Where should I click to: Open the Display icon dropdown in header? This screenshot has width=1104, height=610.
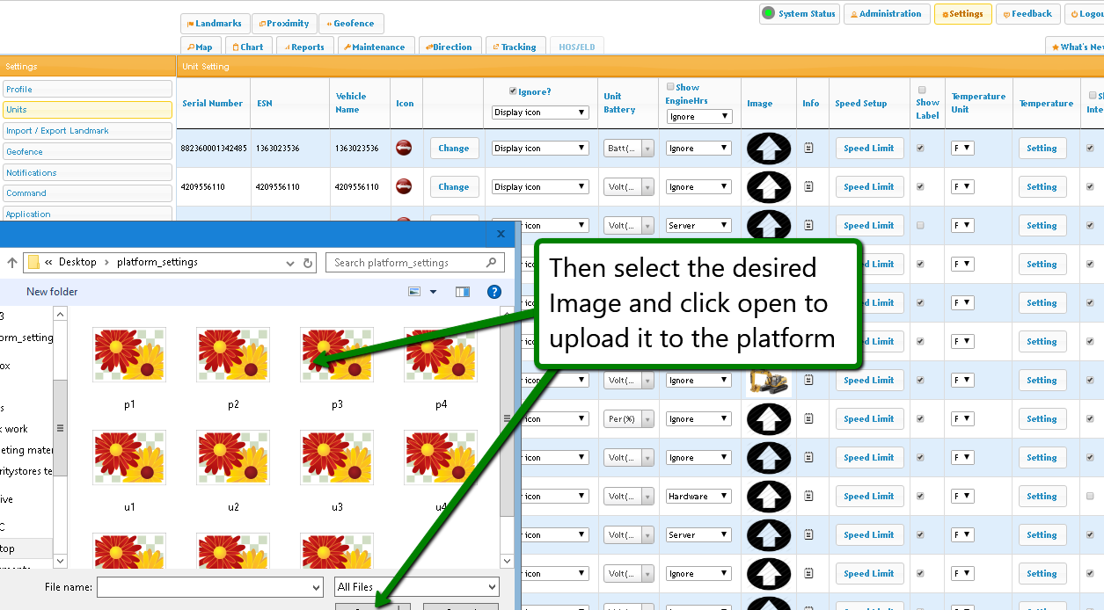[x=540, y=113]
